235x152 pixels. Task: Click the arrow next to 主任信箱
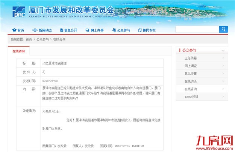(x=223, y=58)
